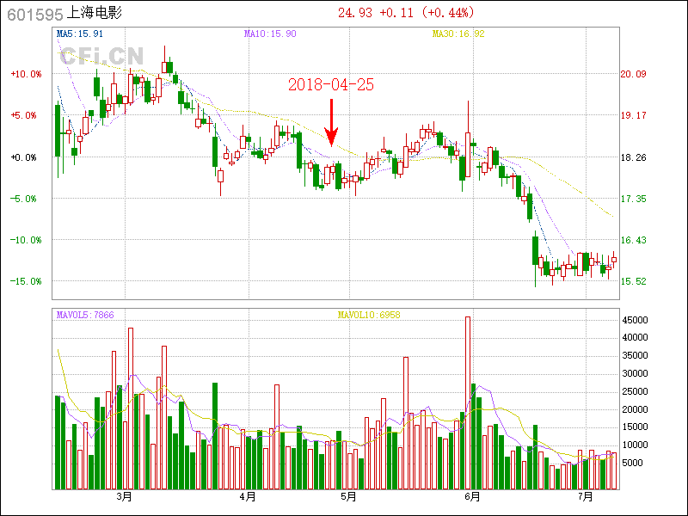Click the -5.0% axis label
The width and height of the screenshot is (688, 516).
click(24, 199)
